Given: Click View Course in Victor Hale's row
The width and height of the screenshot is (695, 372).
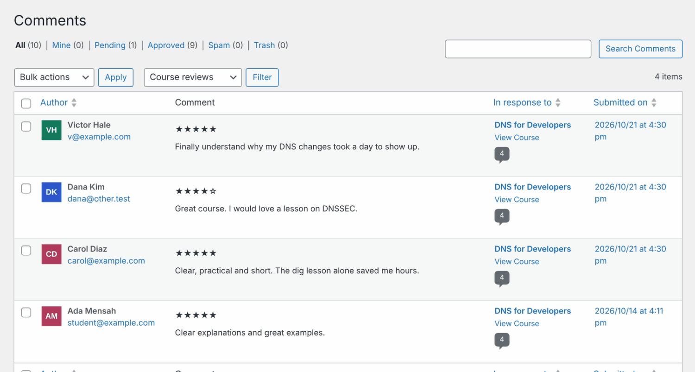Looking at the screenshot, I should [x=517, y=138].
